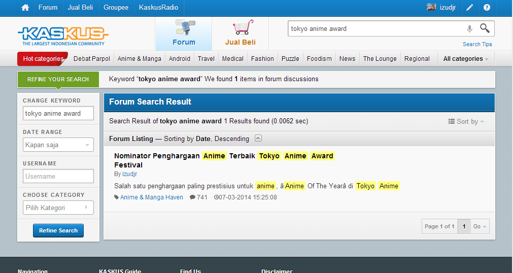Image resolution: width=513 pixels, height=273 pixels.
Task: Focus the Username filter field
Action: [58, 176]
